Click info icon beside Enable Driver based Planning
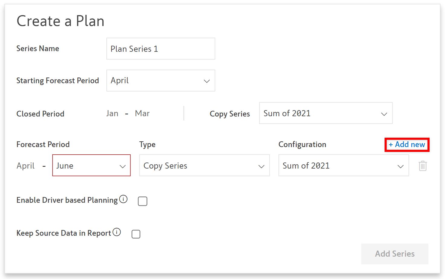 click(x=123, y=199)
